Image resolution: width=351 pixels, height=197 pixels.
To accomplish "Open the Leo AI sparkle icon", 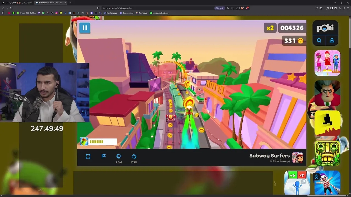I will coord(340,8).
